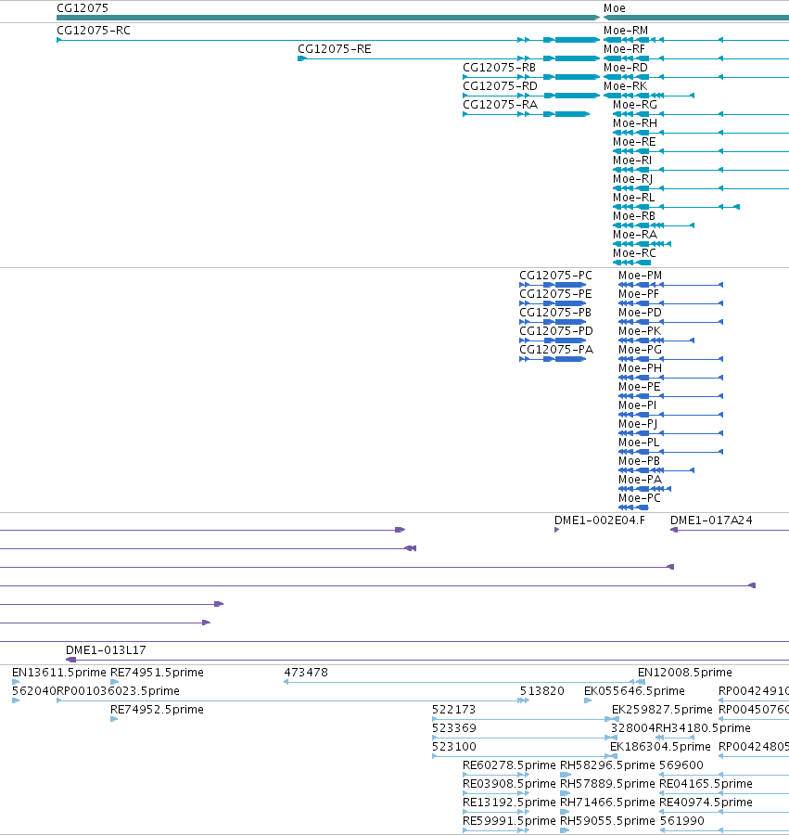This screenshot has height=835, width=789.
Task: Select the Moe-RL transcript label
Action: [634, 198]
